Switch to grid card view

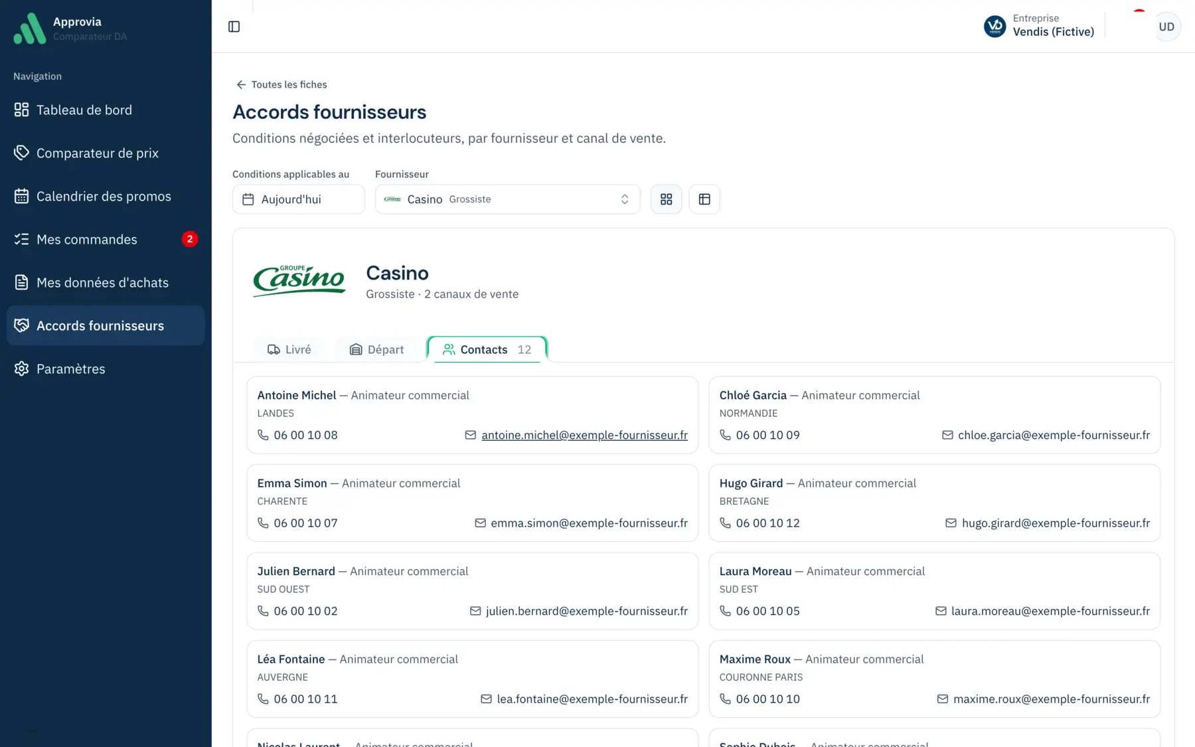[x=666, y=199]
